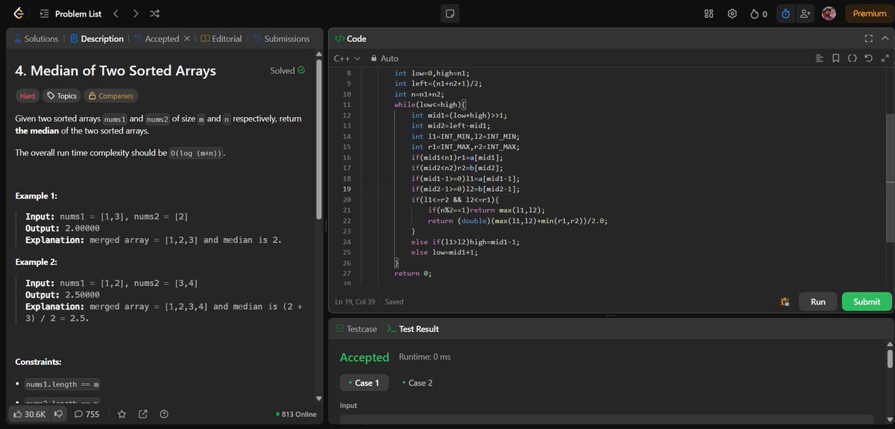Click line number 19 in the gutter
Viewport: 895px width, 429px height.
(346, 190)
